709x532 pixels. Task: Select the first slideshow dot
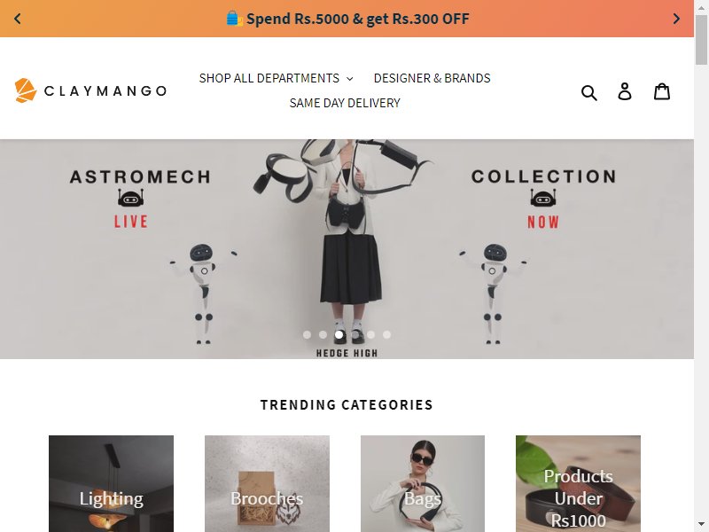pyautogui.click(x=307, y=334)
